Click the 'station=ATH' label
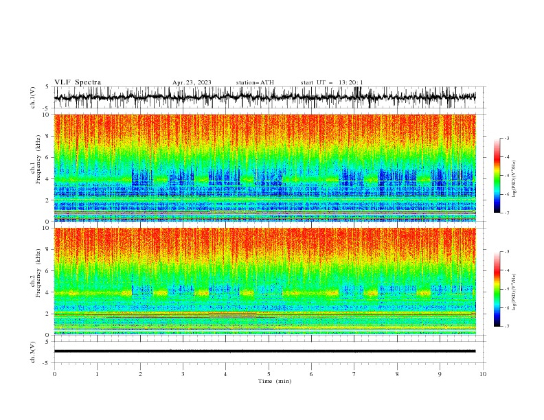 tap(255, 82)
